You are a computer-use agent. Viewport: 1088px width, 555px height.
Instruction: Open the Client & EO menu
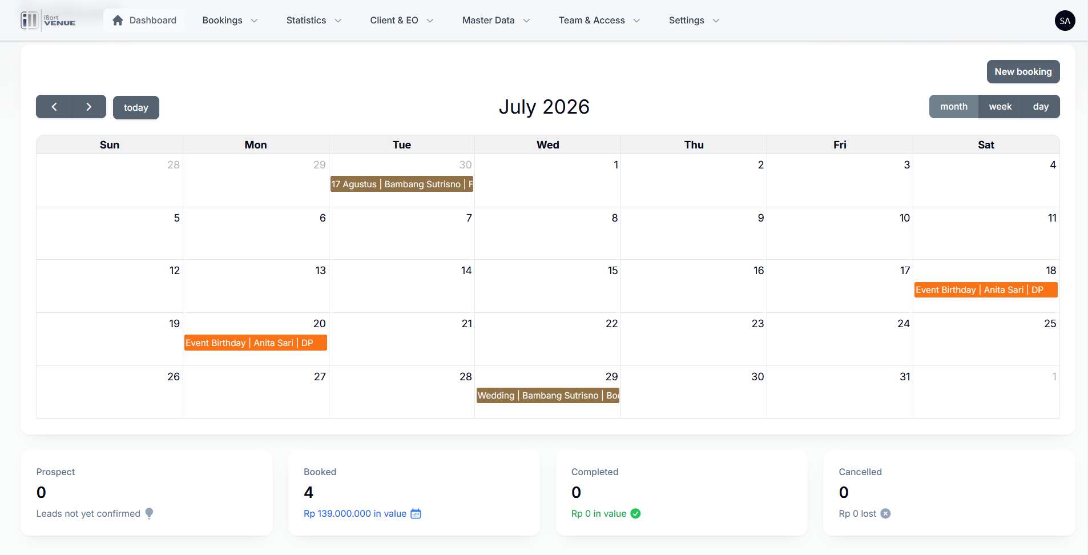point(402,21)
